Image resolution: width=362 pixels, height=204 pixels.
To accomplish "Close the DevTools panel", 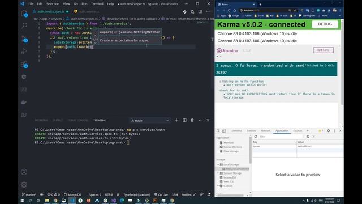I will [341, 131].
